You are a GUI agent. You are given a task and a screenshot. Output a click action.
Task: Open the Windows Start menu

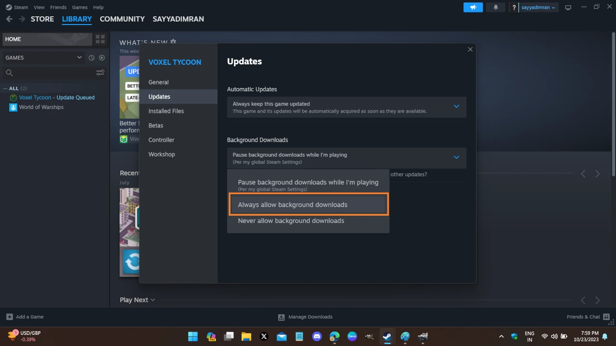(x=192, y=336)
